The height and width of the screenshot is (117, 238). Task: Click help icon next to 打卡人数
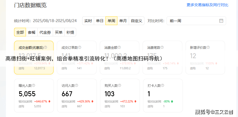[x=162, y=85]
